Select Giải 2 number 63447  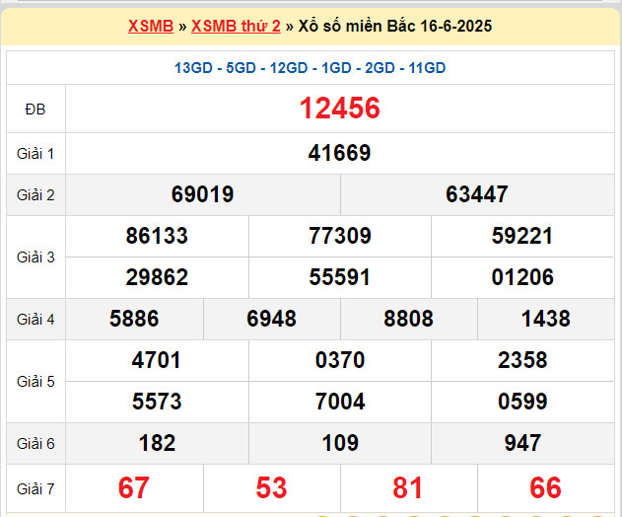click(477, 194)
